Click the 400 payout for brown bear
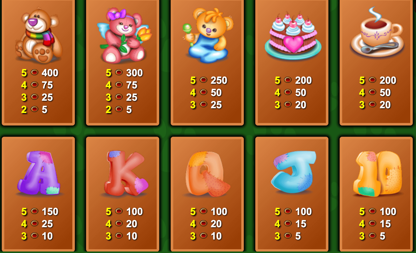The width and height of the screenshot is (416, 253). [50, 73]
